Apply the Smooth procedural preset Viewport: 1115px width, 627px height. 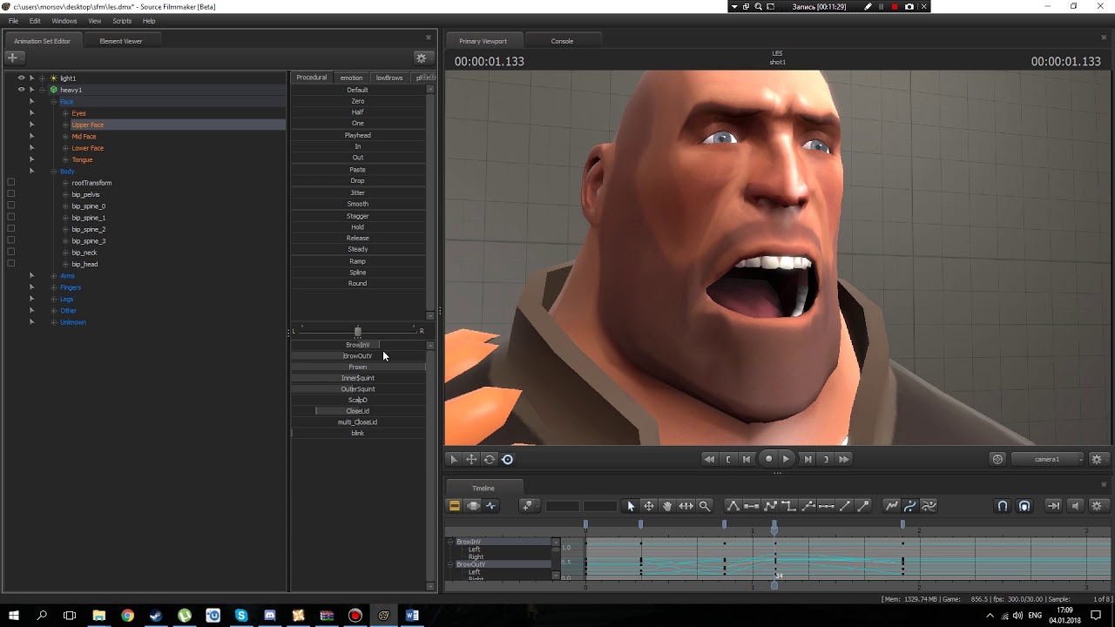pyautogui.click(x=358, y=204)
